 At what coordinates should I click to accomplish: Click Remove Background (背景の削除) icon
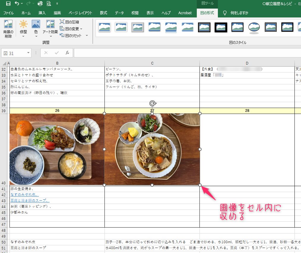(8, 29)
